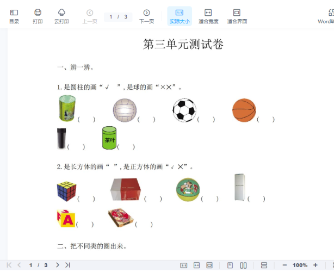Click zoom out minus button
The height and width of the screenshot is (272, 334).
click(284, 265)
